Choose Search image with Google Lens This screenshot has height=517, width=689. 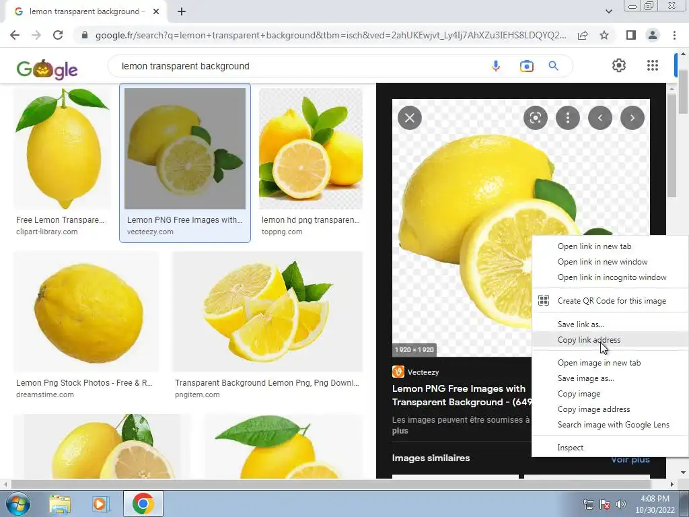[x=610, y=425]
